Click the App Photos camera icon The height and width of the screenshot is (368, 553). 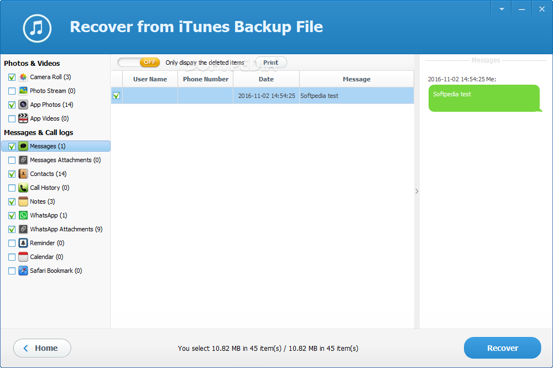23,105
